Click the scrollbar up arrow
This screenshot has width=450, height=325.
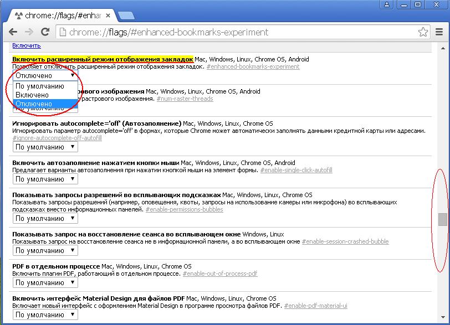click(443, 48)
